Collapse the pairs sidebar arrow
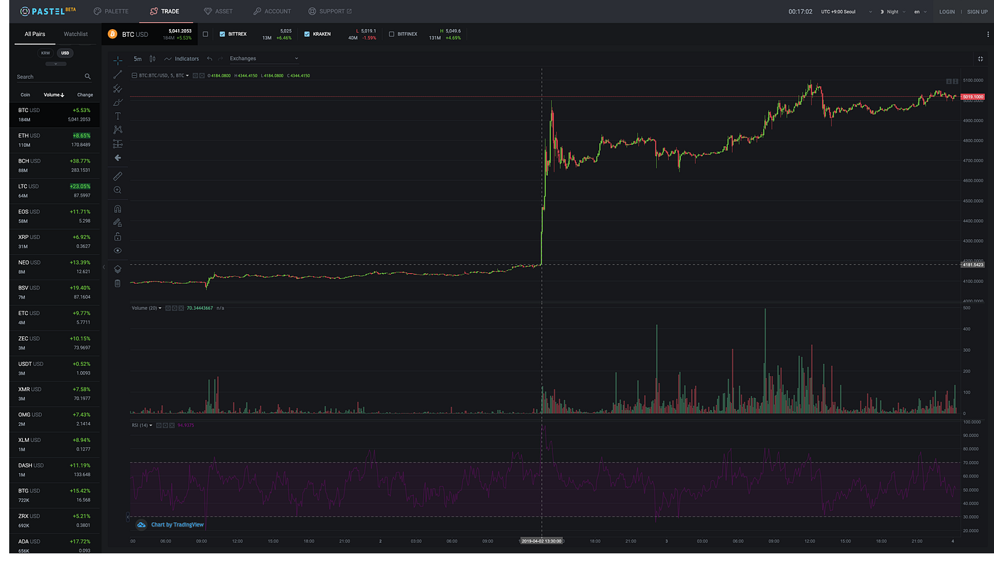Image resolution: width=994 pixels, height=564 pixels. [104, 267]
